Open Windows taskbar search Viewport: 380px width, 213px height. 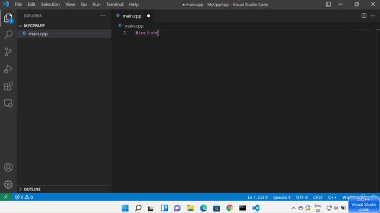click(138, 208)
